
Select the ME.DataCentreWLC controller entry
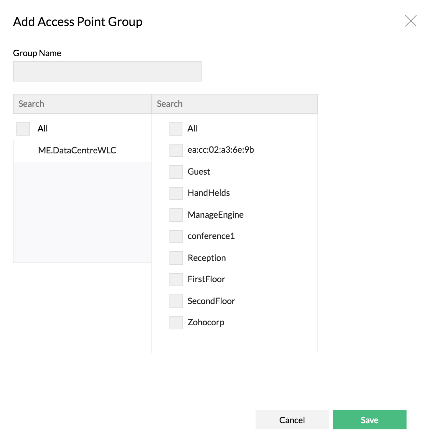pos(77,151)
